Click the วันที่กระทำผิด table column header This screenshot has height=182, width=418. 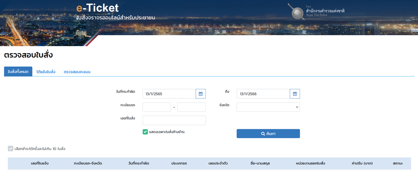click(x=139, y=164)
